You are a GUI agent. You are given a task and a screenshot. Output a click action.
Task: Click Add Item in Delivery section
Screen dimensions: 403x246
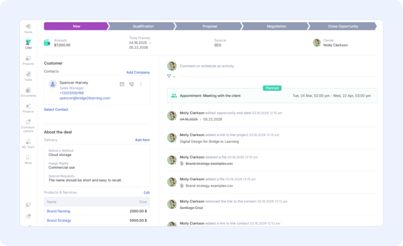coord(142,140)
